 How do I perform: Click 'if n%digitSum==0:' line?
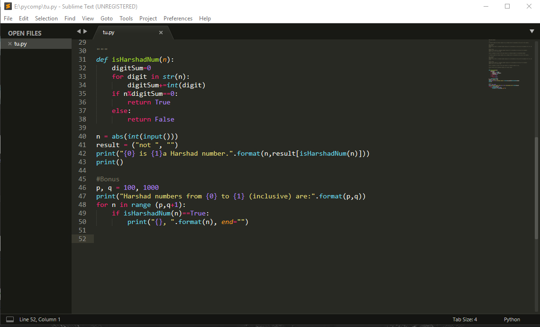pyautogui.click(x=145, y=93)
